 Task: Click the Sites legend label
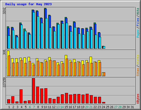138,72
